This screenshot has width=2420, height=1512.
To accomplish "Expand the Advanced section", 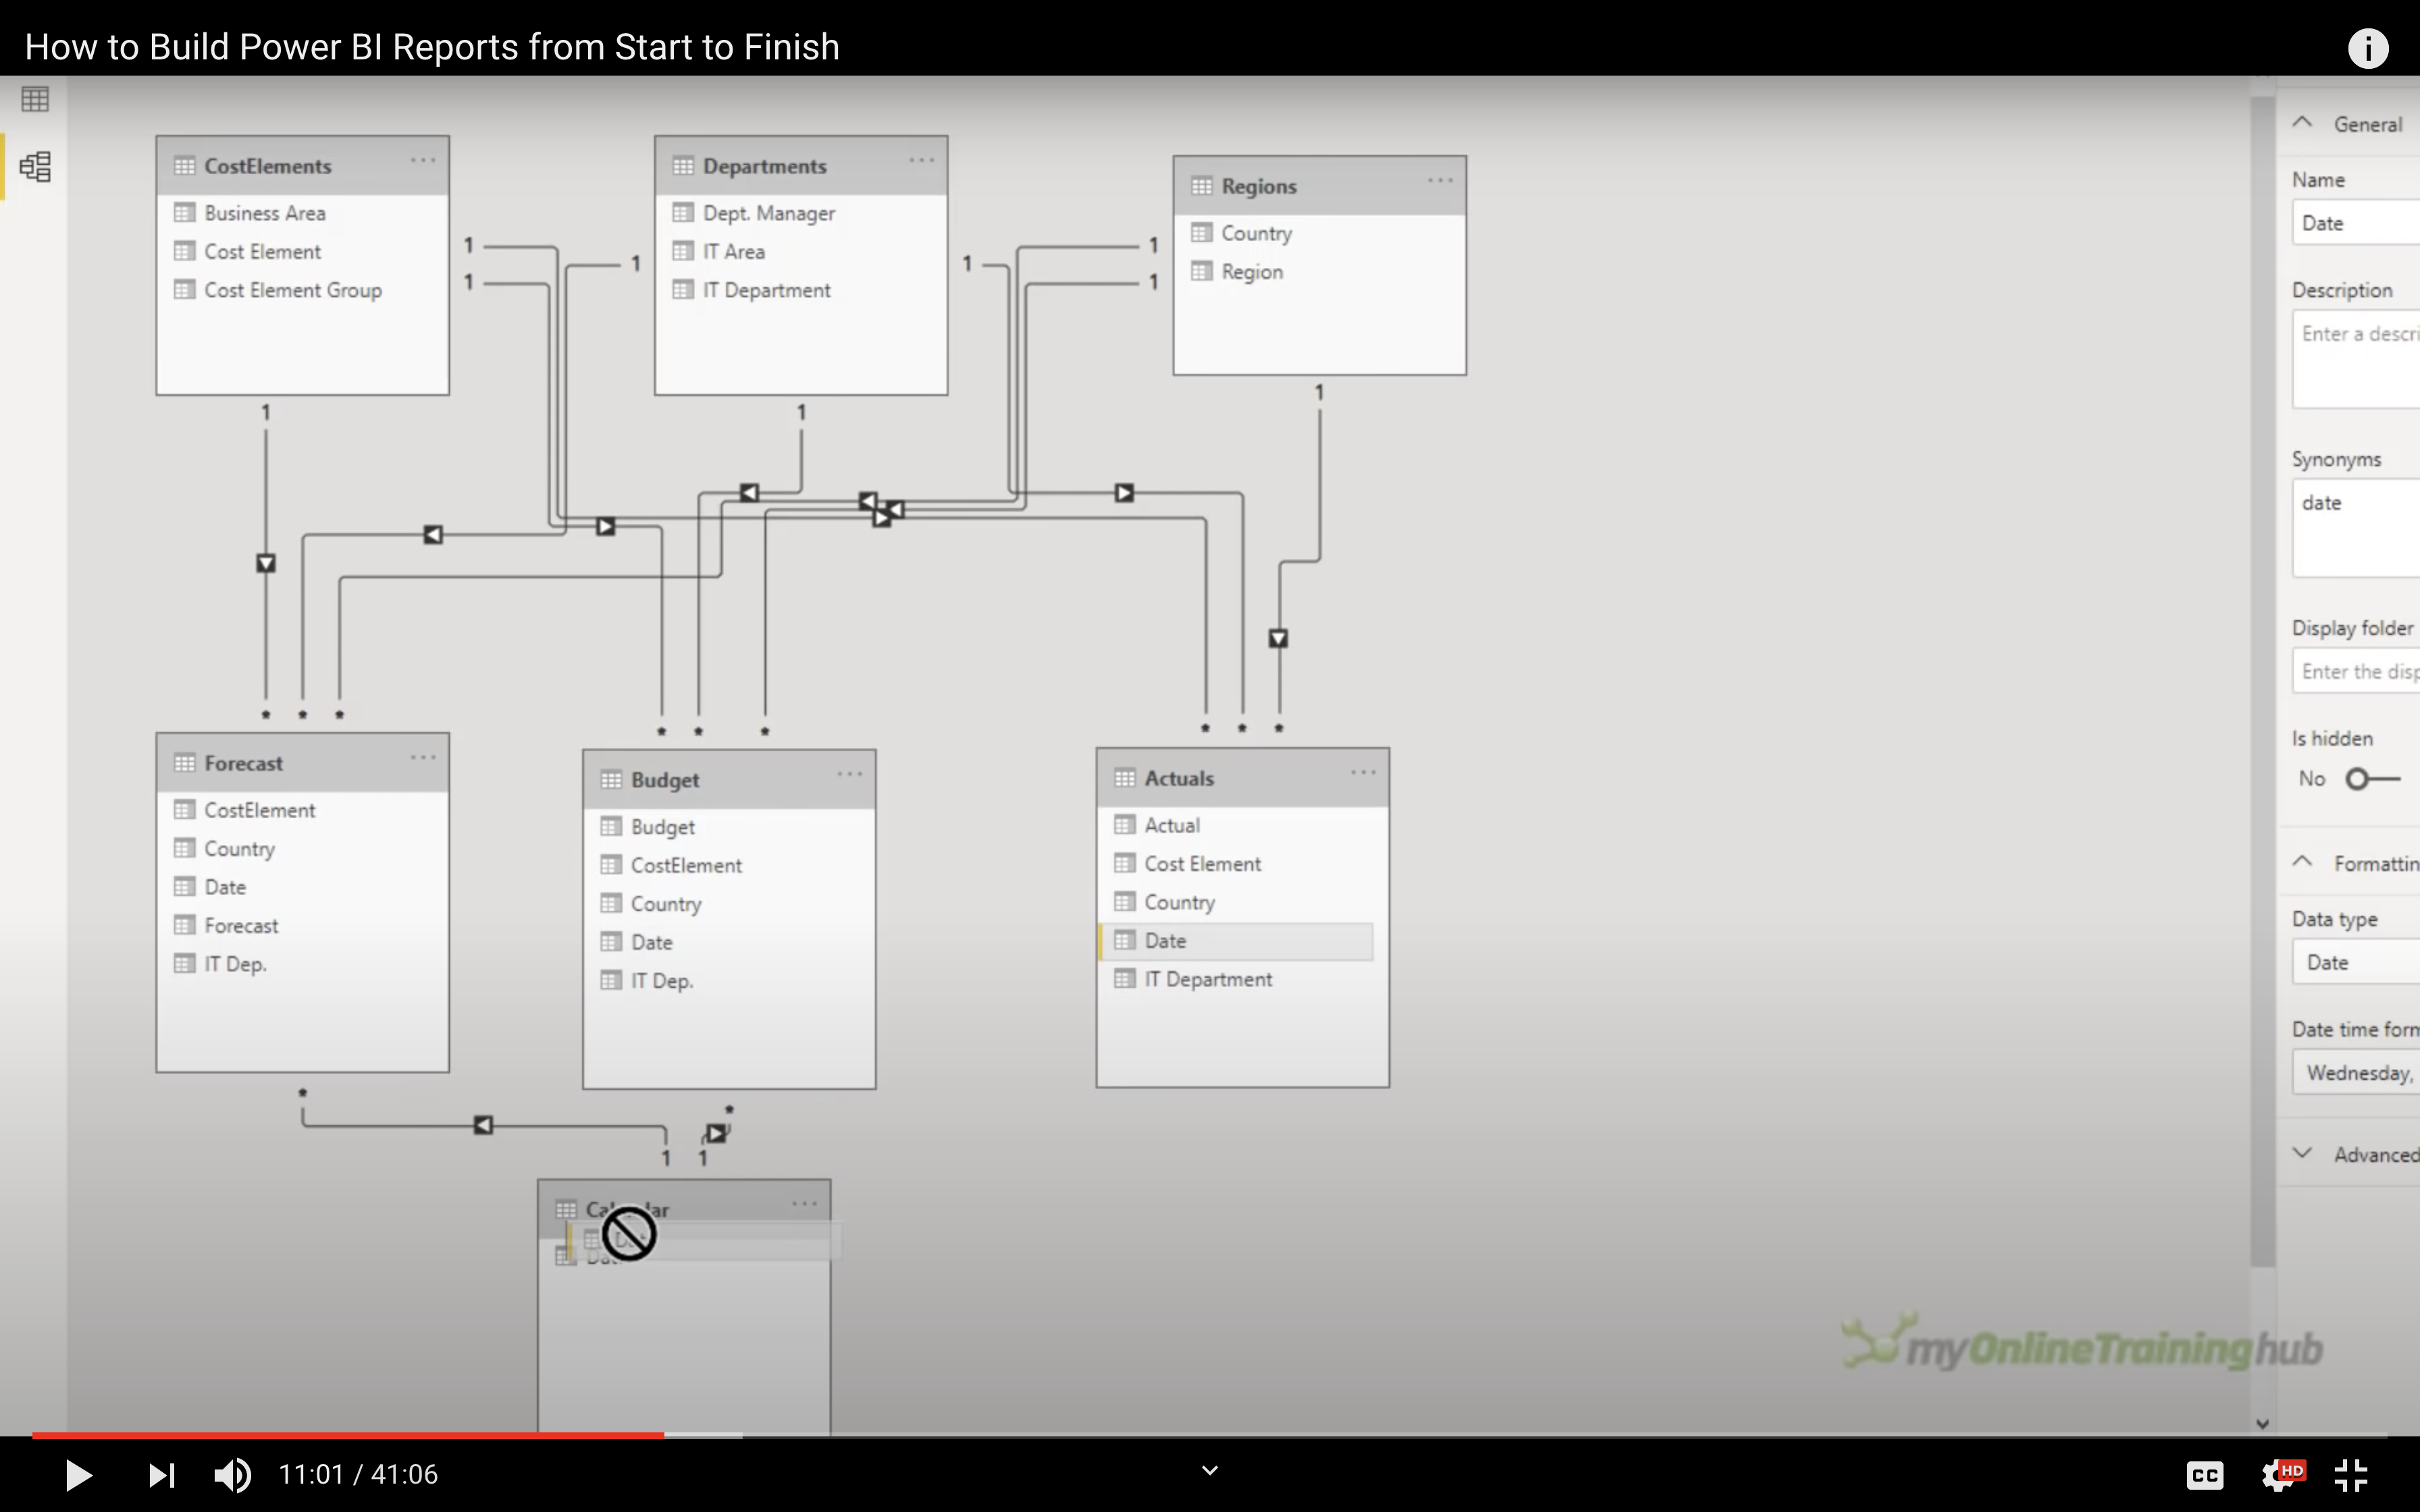I will (2303, 1154).
